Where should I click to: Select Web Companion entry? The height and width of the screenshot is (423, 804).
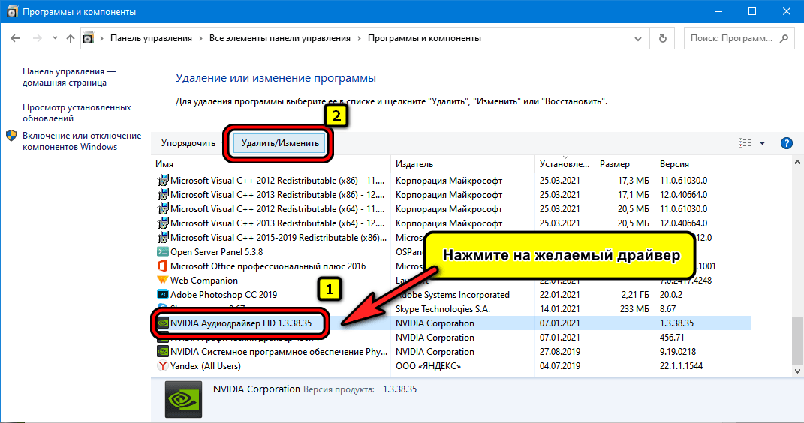(x=204, y=280)
